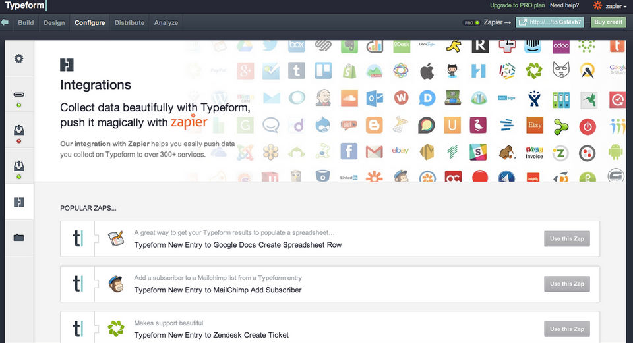Click the Buy credit button
Screen dimensions: 633x343
(x=608, y=22)
